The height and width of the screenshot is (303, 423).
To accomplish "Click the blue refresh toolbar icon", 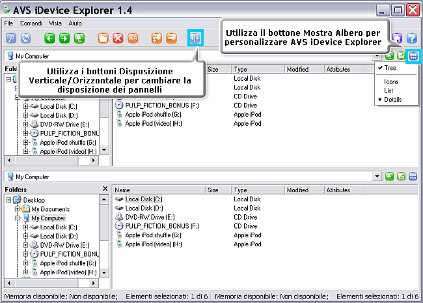I will click(26, 38).
